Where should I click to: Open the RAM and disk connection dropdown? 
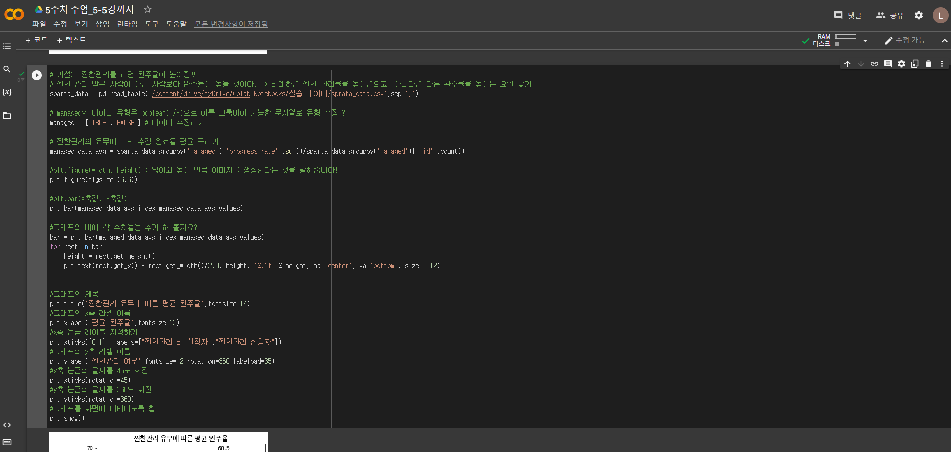click(x=865, y=41)
